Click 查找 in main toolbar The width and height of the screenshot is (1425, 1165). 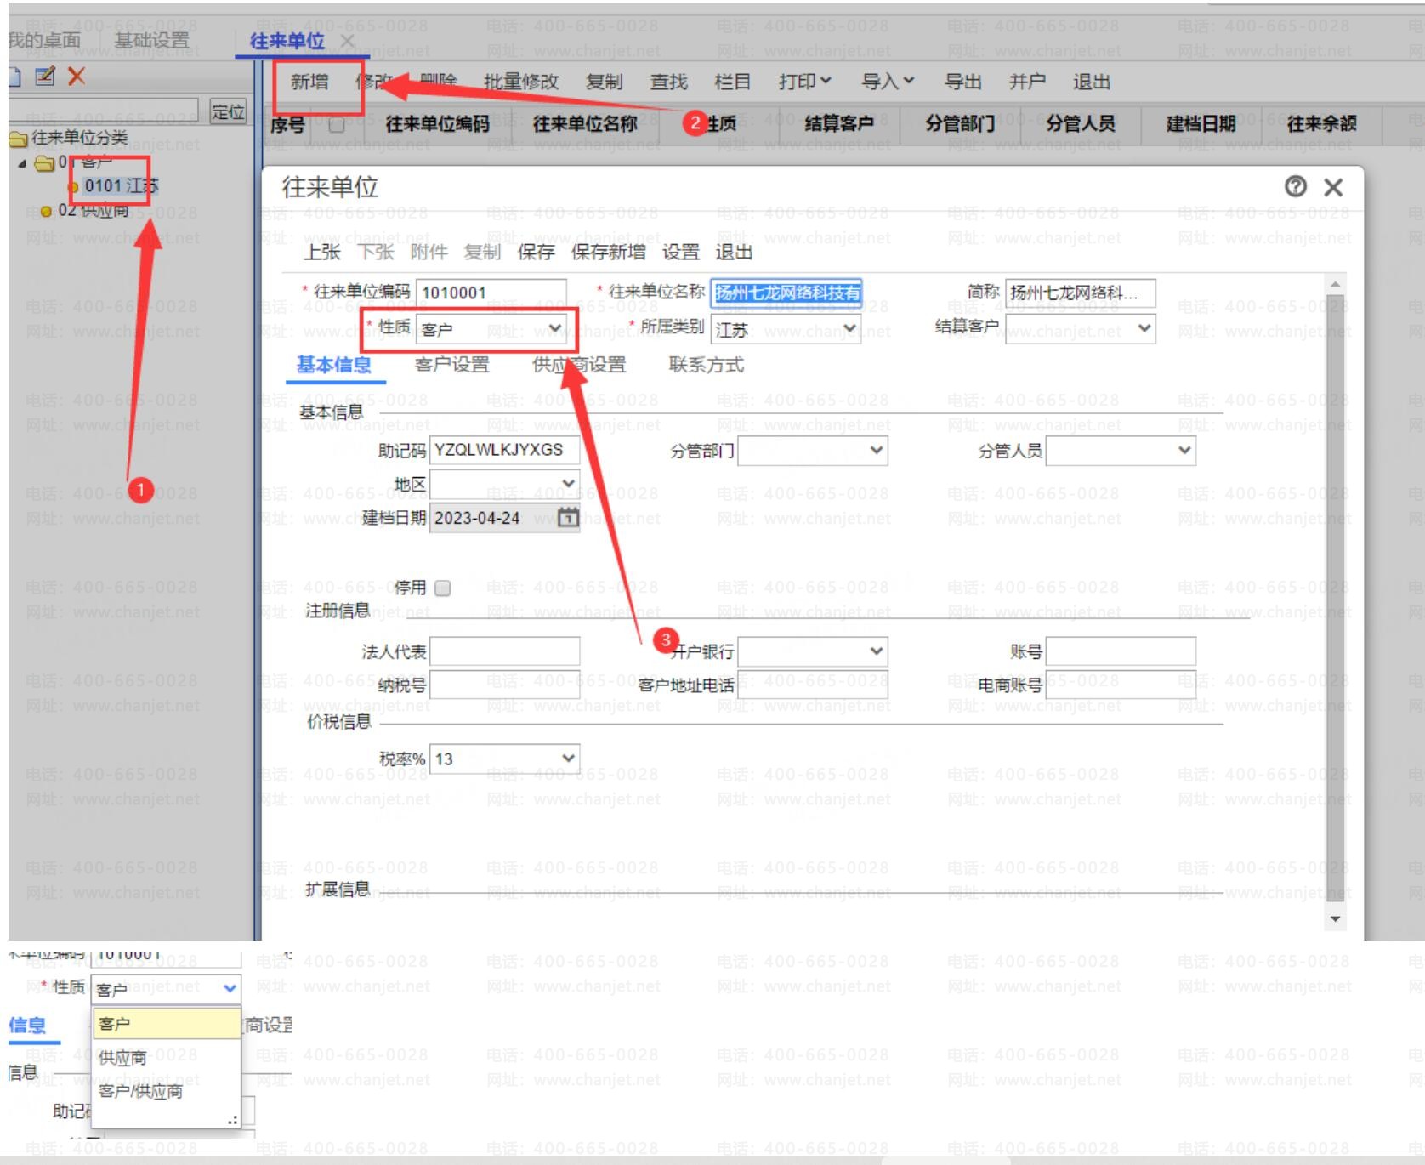(668, 82)
